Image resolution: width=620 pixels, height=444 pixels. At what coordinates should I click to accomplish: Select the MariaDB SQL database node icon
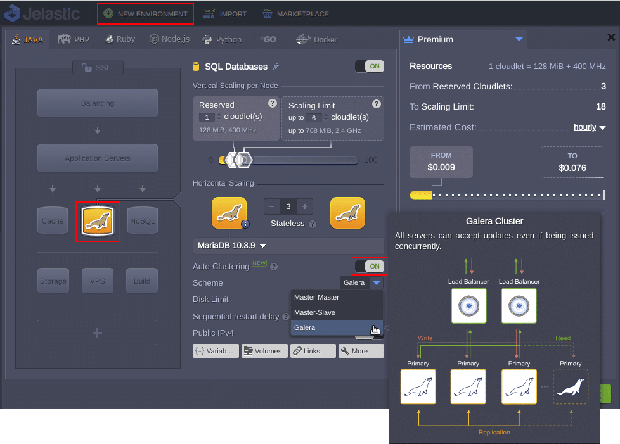98,221
